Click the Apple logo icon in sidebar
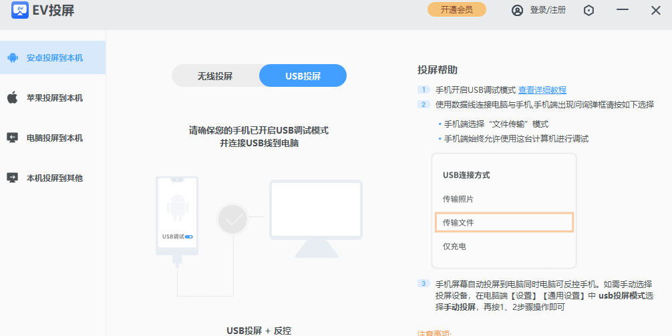The image size is (672, 336). pos(12,98)
